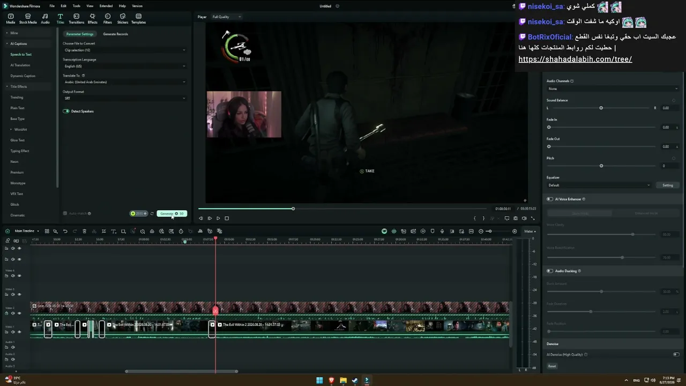Click the Reset button under Denoise

[x=552, y=366]
